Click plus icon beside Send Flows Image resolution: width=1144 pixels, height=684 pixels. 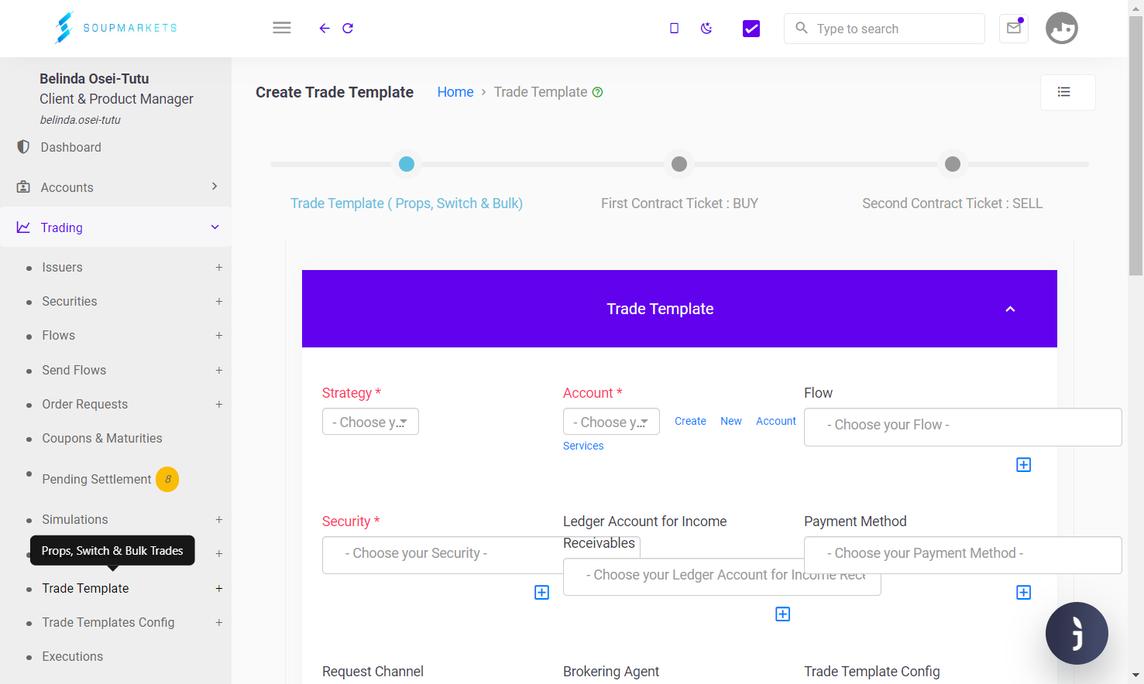[219, 370]
